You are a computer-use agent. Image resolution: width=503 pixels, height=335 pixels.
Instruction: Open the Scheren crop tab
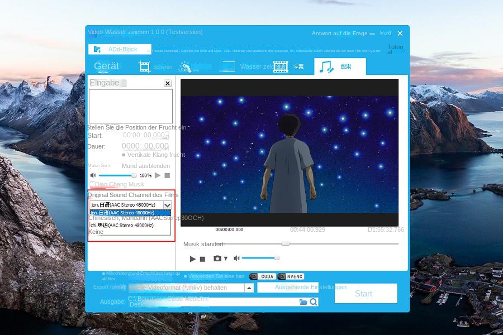[x=155, y=66]
